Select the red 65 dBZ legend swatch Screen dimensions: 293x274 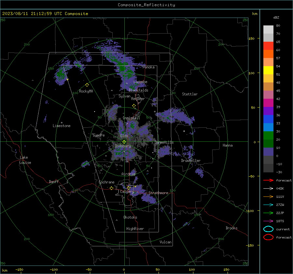[x=268, y=46]
